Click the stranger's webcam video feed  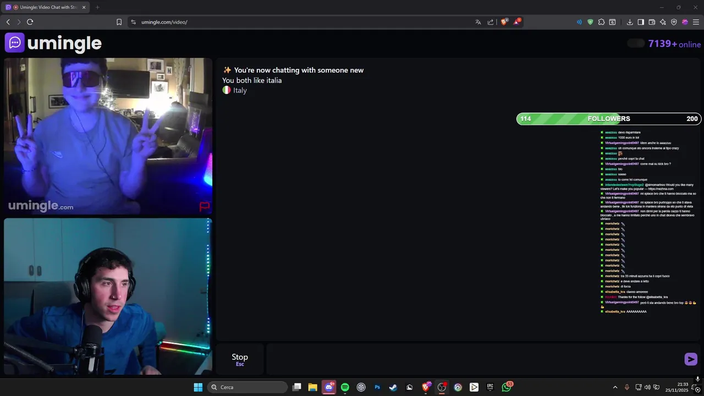pyautogui.click(x=108, y=136)
